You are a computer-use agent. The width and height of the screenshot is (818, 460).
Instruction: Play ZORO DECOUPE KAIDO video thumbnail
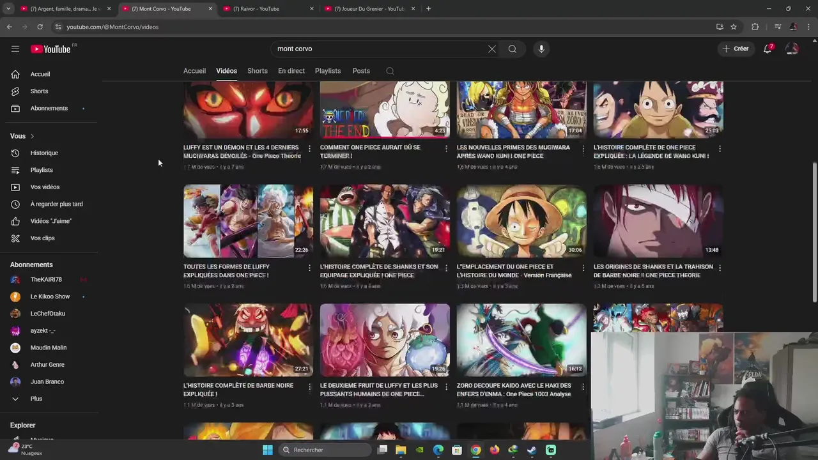(x=521, y=340)
